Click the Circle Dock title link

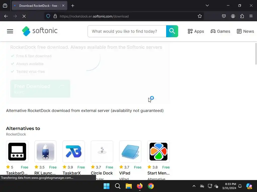102,173
